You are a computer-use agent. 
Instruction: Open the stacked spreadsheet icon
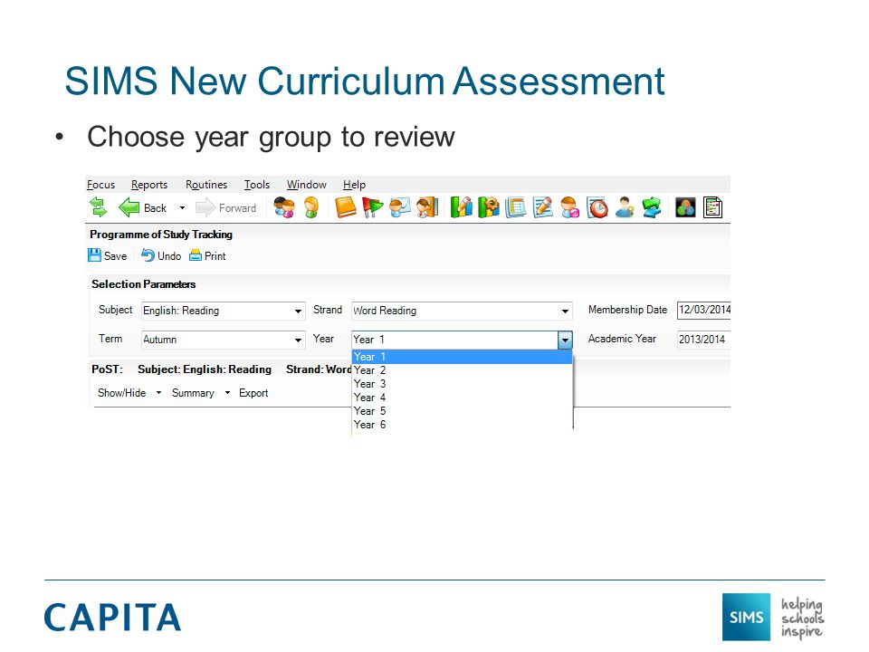pos(515,207)
